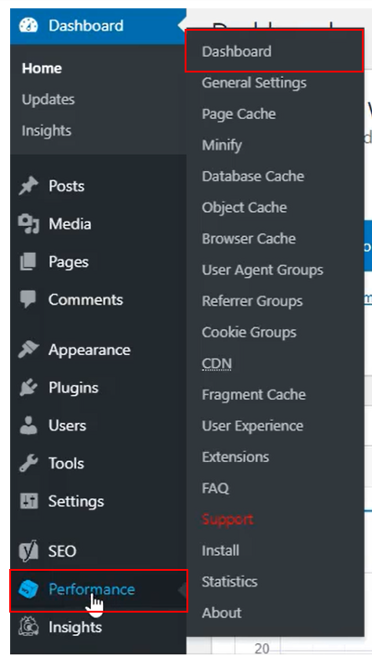
Task: Click the Posts pushpin icon
Action: 29,186
